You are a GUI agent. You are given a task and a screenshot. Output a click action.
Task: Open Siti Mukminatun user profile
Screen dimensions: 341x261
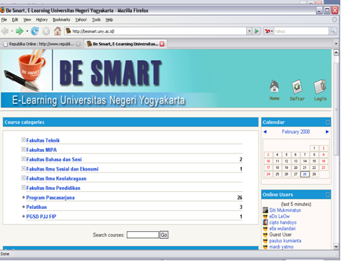[285, 210]
